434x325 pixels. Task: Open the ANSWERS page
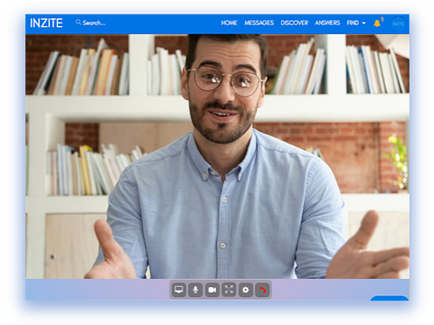tap(327, 23)
